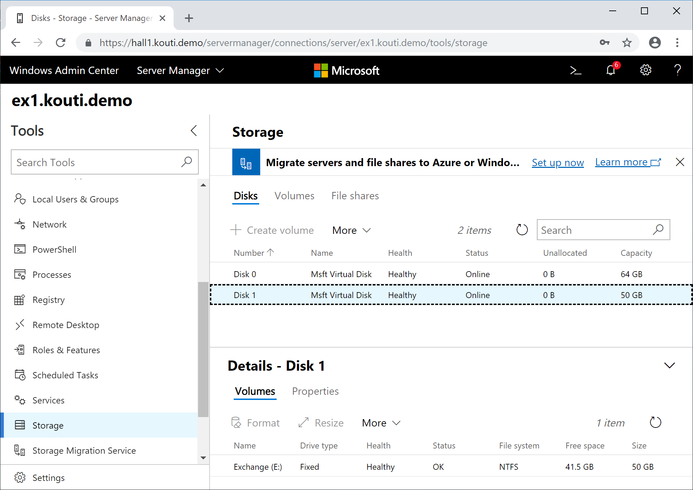Open Chrome profile avatar
This screenshot has width=693, height=490.
[x=655, y=43]
